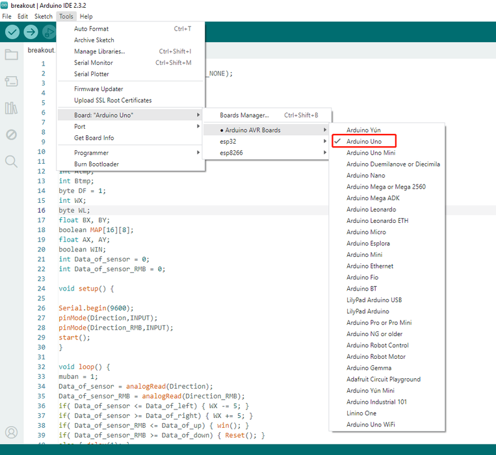
Task: Select Adafruit Circuit Playground board
Action: [x=387, y=380]
